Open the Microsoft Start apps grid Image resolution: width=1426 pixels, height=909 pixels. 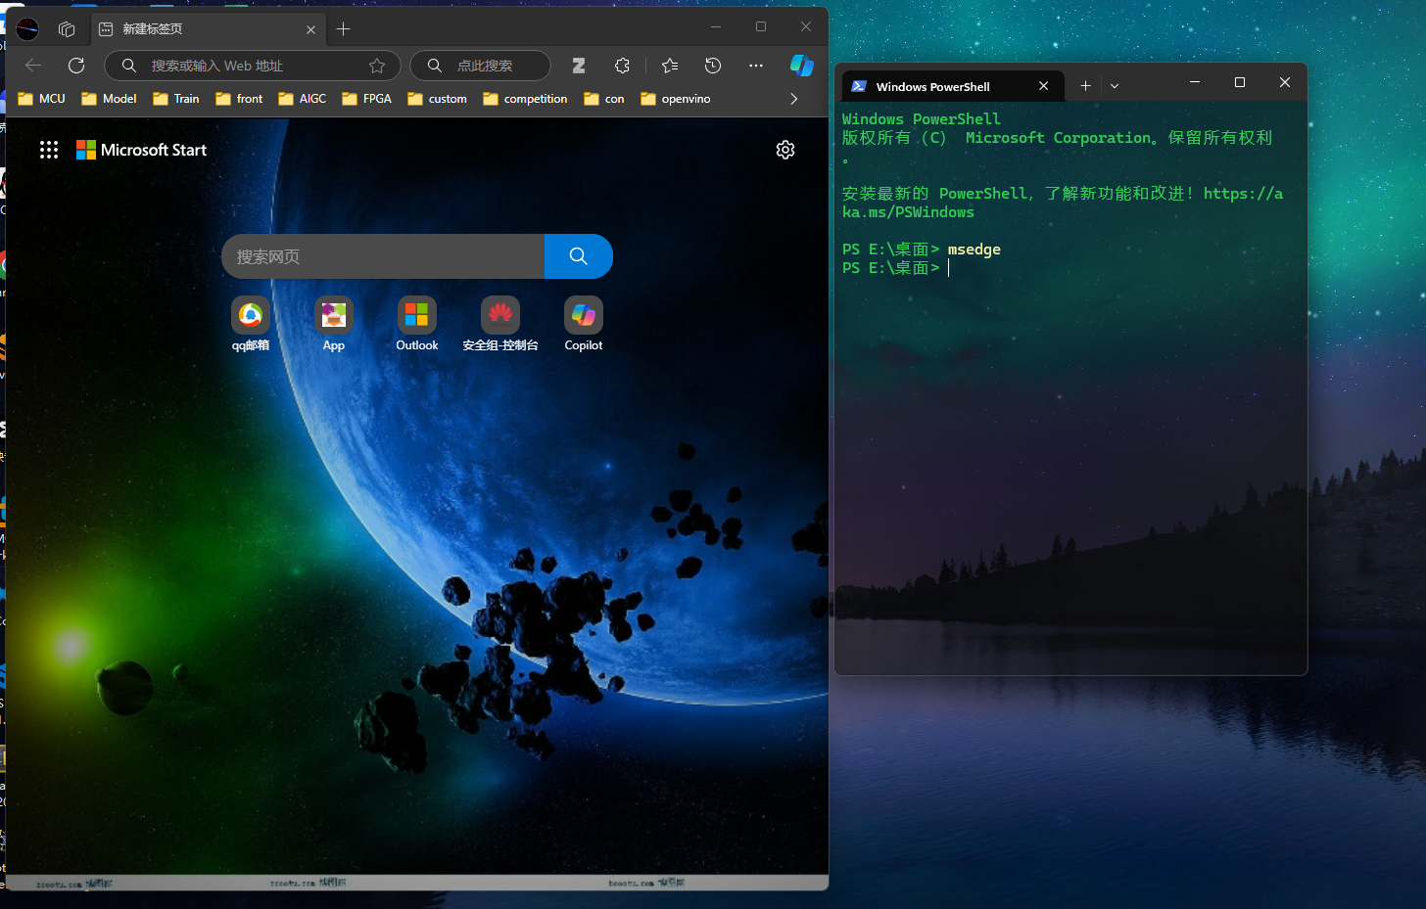pyautogui.click(x=49, y=150)
